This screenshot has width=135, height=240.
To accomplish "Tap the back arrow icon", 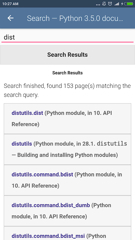I will click(10, 18).
